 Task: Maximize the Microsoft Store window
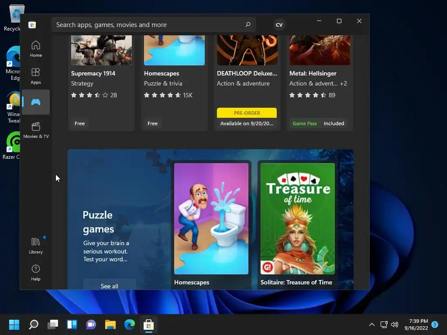point(339,21)
